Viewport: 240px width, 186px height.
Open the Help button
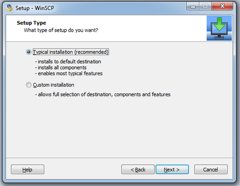[x=27, y=169]
